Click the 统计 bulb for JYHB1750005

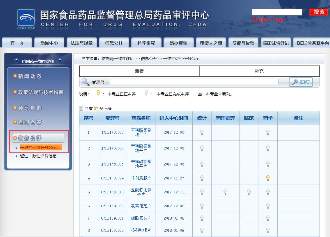(x=202, y=164)
